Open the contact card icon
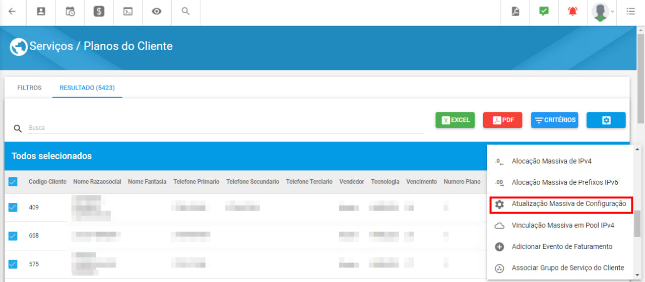 (x=41, y=11)
